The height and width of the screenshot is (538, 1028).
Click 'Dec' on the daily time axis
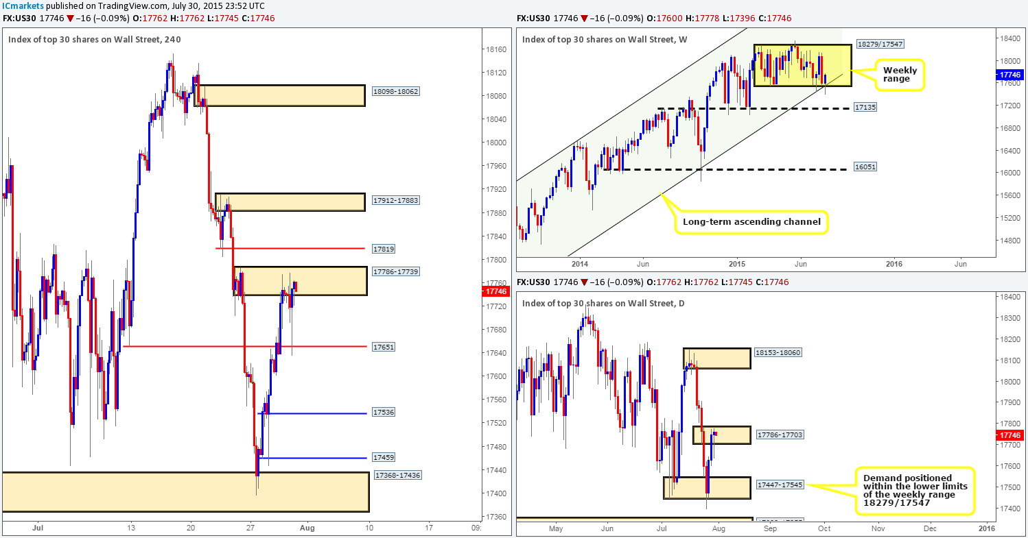930,528
